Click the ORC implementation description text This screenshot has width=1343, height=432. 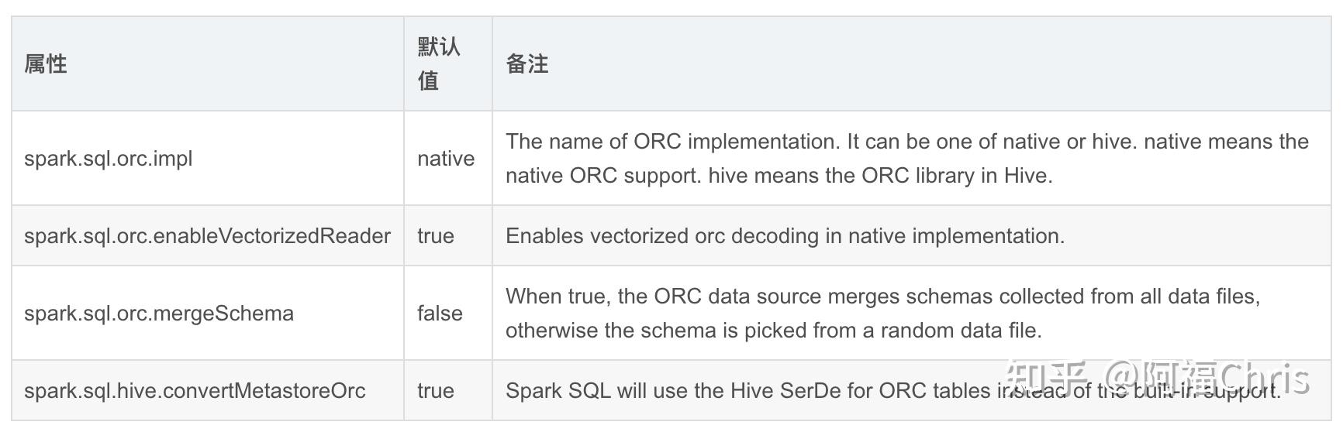(x=907, y=158)
